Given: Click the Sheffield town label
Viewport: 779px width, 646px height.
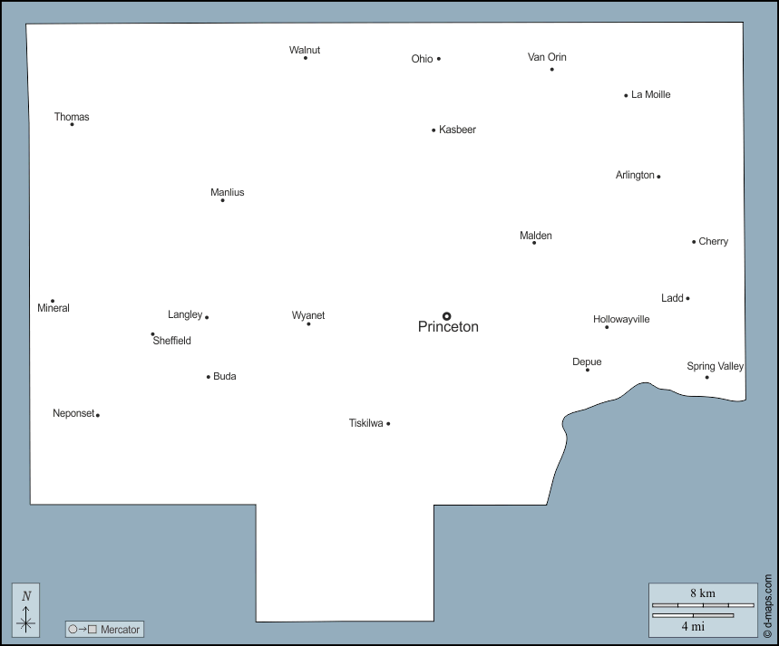Looking at the screenshot, I should pos(171,341).
